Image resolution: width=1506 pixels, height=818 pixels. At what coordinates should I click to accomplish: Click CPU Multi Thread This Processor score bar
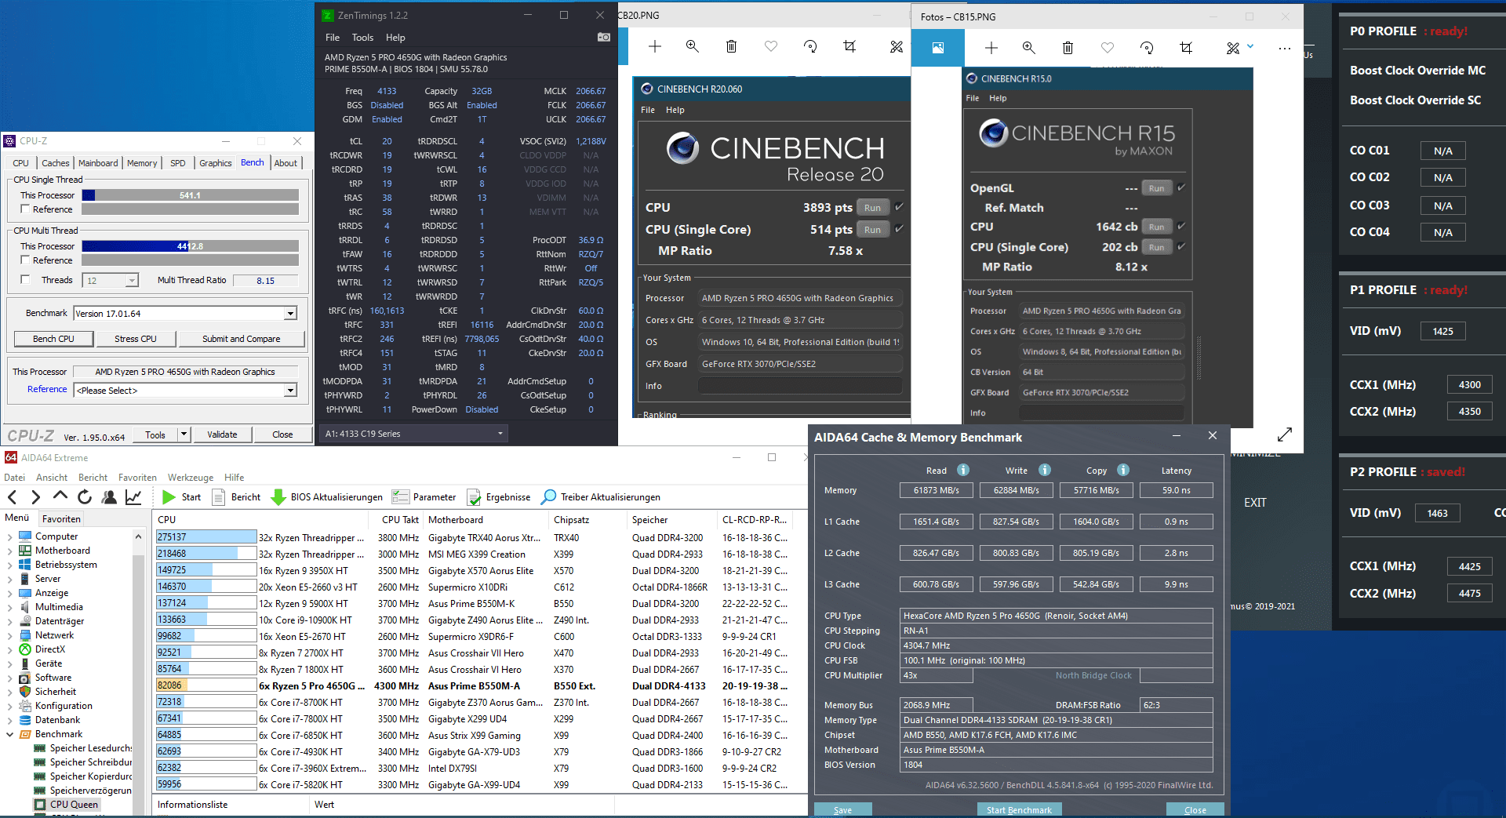(191, 246)
